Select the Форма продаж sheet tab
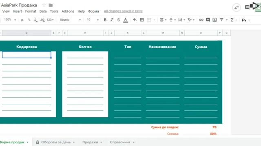Viewport: 261px width, 146px height. coord(12,142)
